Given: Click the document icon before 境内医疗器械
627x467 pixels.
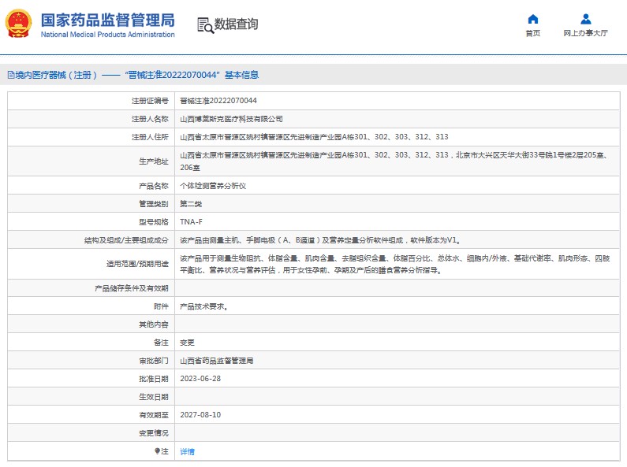Looking at the screenshot, I should point(11,75).
